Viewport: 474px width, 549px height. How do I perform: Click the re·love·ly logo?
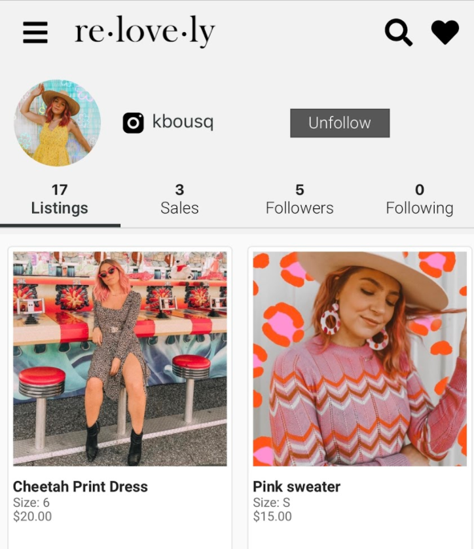pos(145,31)
